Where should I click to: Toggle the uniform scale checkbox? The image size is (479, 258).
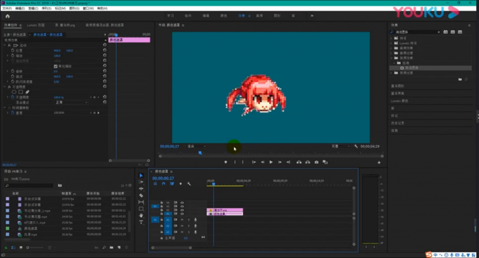pyautogui.click(x=56, y=66)
